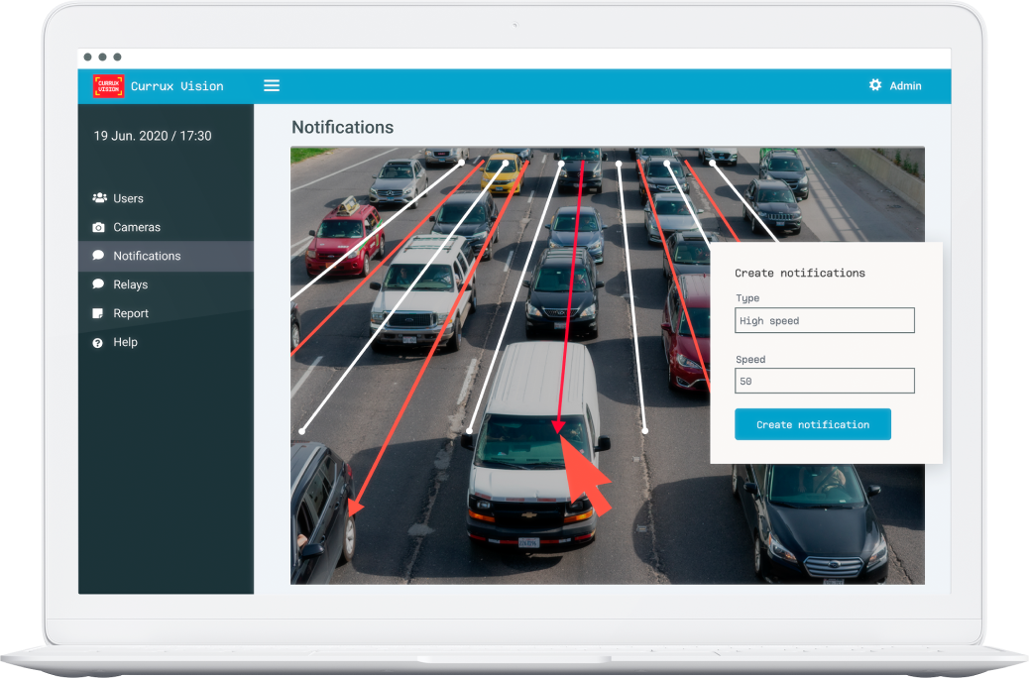1029x678 pixels.
Task: Open the Report document icon in the sidebar
Action: click(x=98, y=313)
